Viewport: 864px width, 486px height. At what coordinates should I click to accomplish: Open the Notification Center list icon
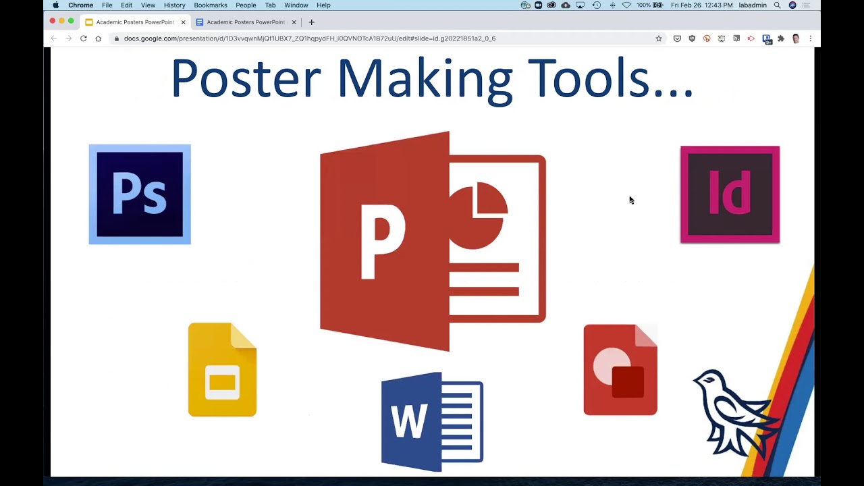coord(807,5)
